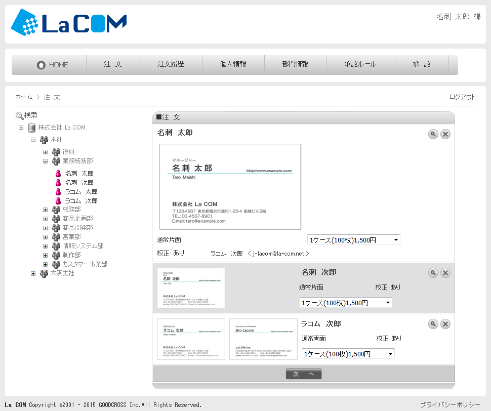491x411 pixels.
Task: Click the カスタマー事業部 tree label
Action: pyautogui.click(x=85, y=264)
